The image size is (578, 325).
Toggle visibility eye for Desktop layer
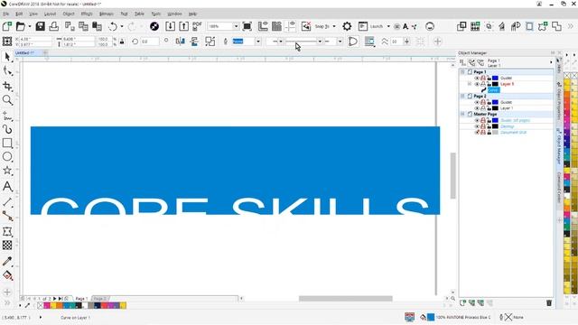[x=477, y=126]
